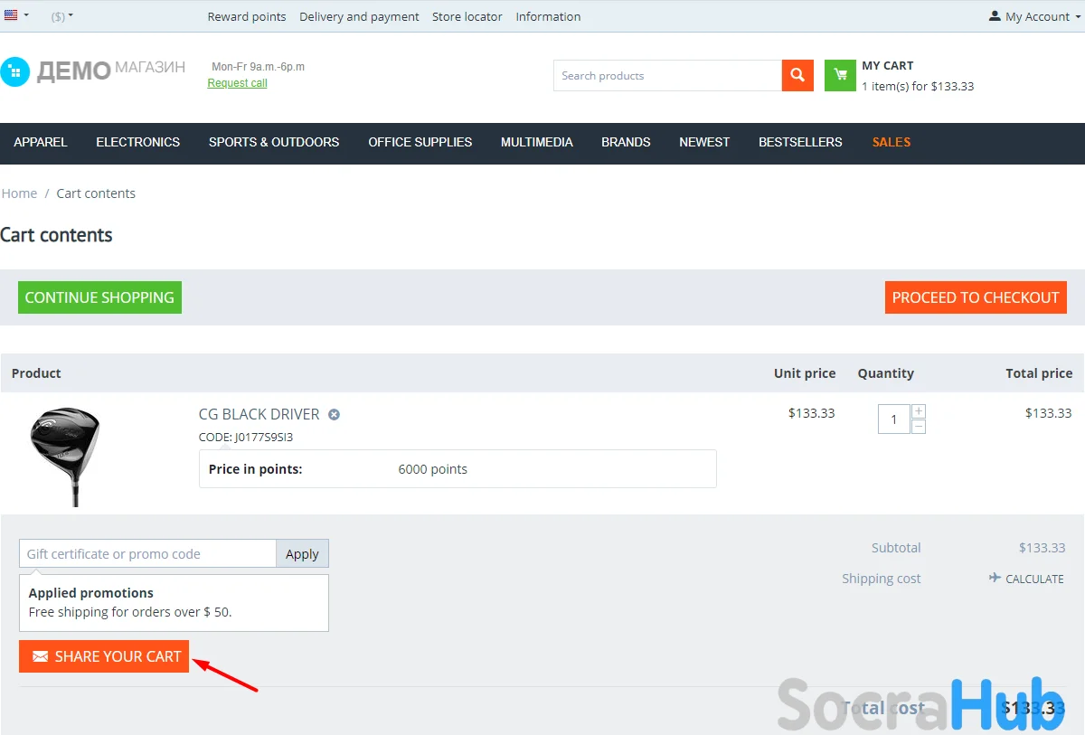
Task: Click the Calculate shipping airplane icon
Action: coord(995,579)
